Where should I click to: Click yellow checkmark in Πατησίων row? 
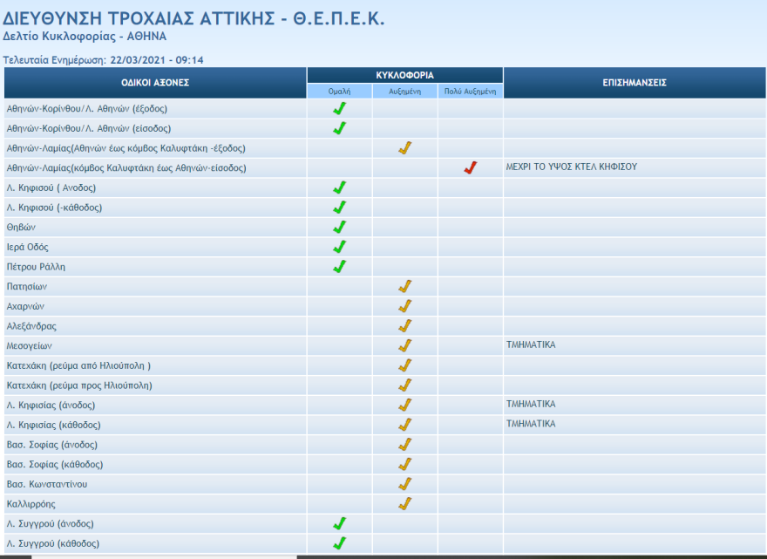pyautogui.click(x=405, y=287)
